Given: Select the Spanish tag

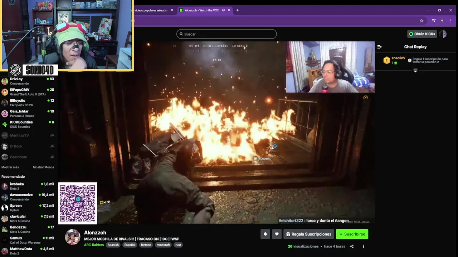Looking at the screenshot, I should click(113, 245).
